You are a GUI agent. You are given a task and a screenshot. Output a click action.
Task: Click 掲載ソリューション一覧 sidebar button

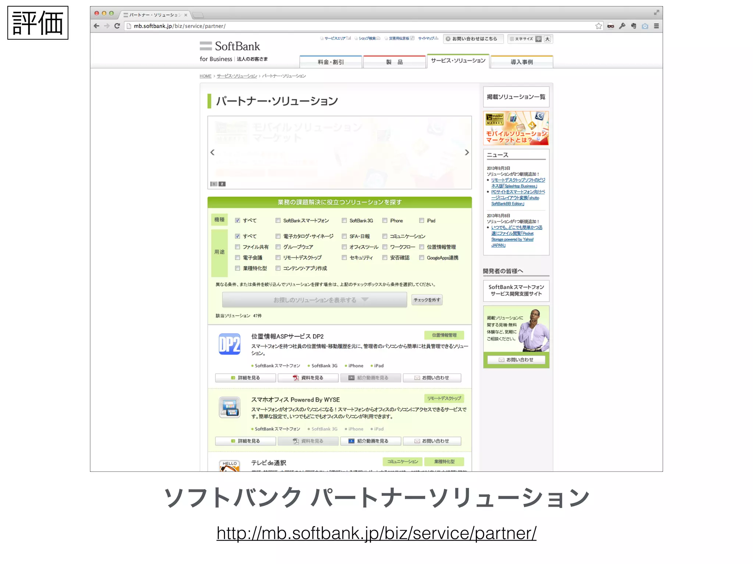tap(516, 97)
